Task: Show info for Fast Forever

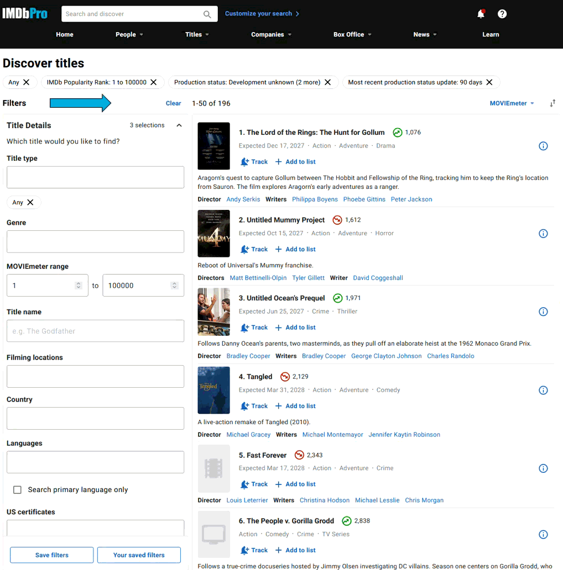Action: [543, 468]
